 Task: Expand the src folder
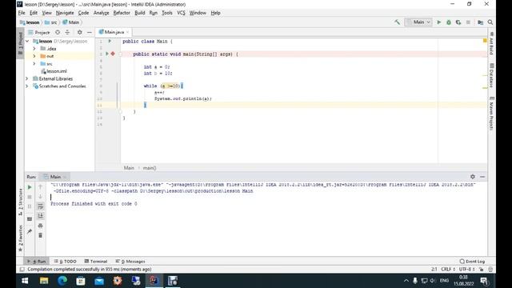34,64
